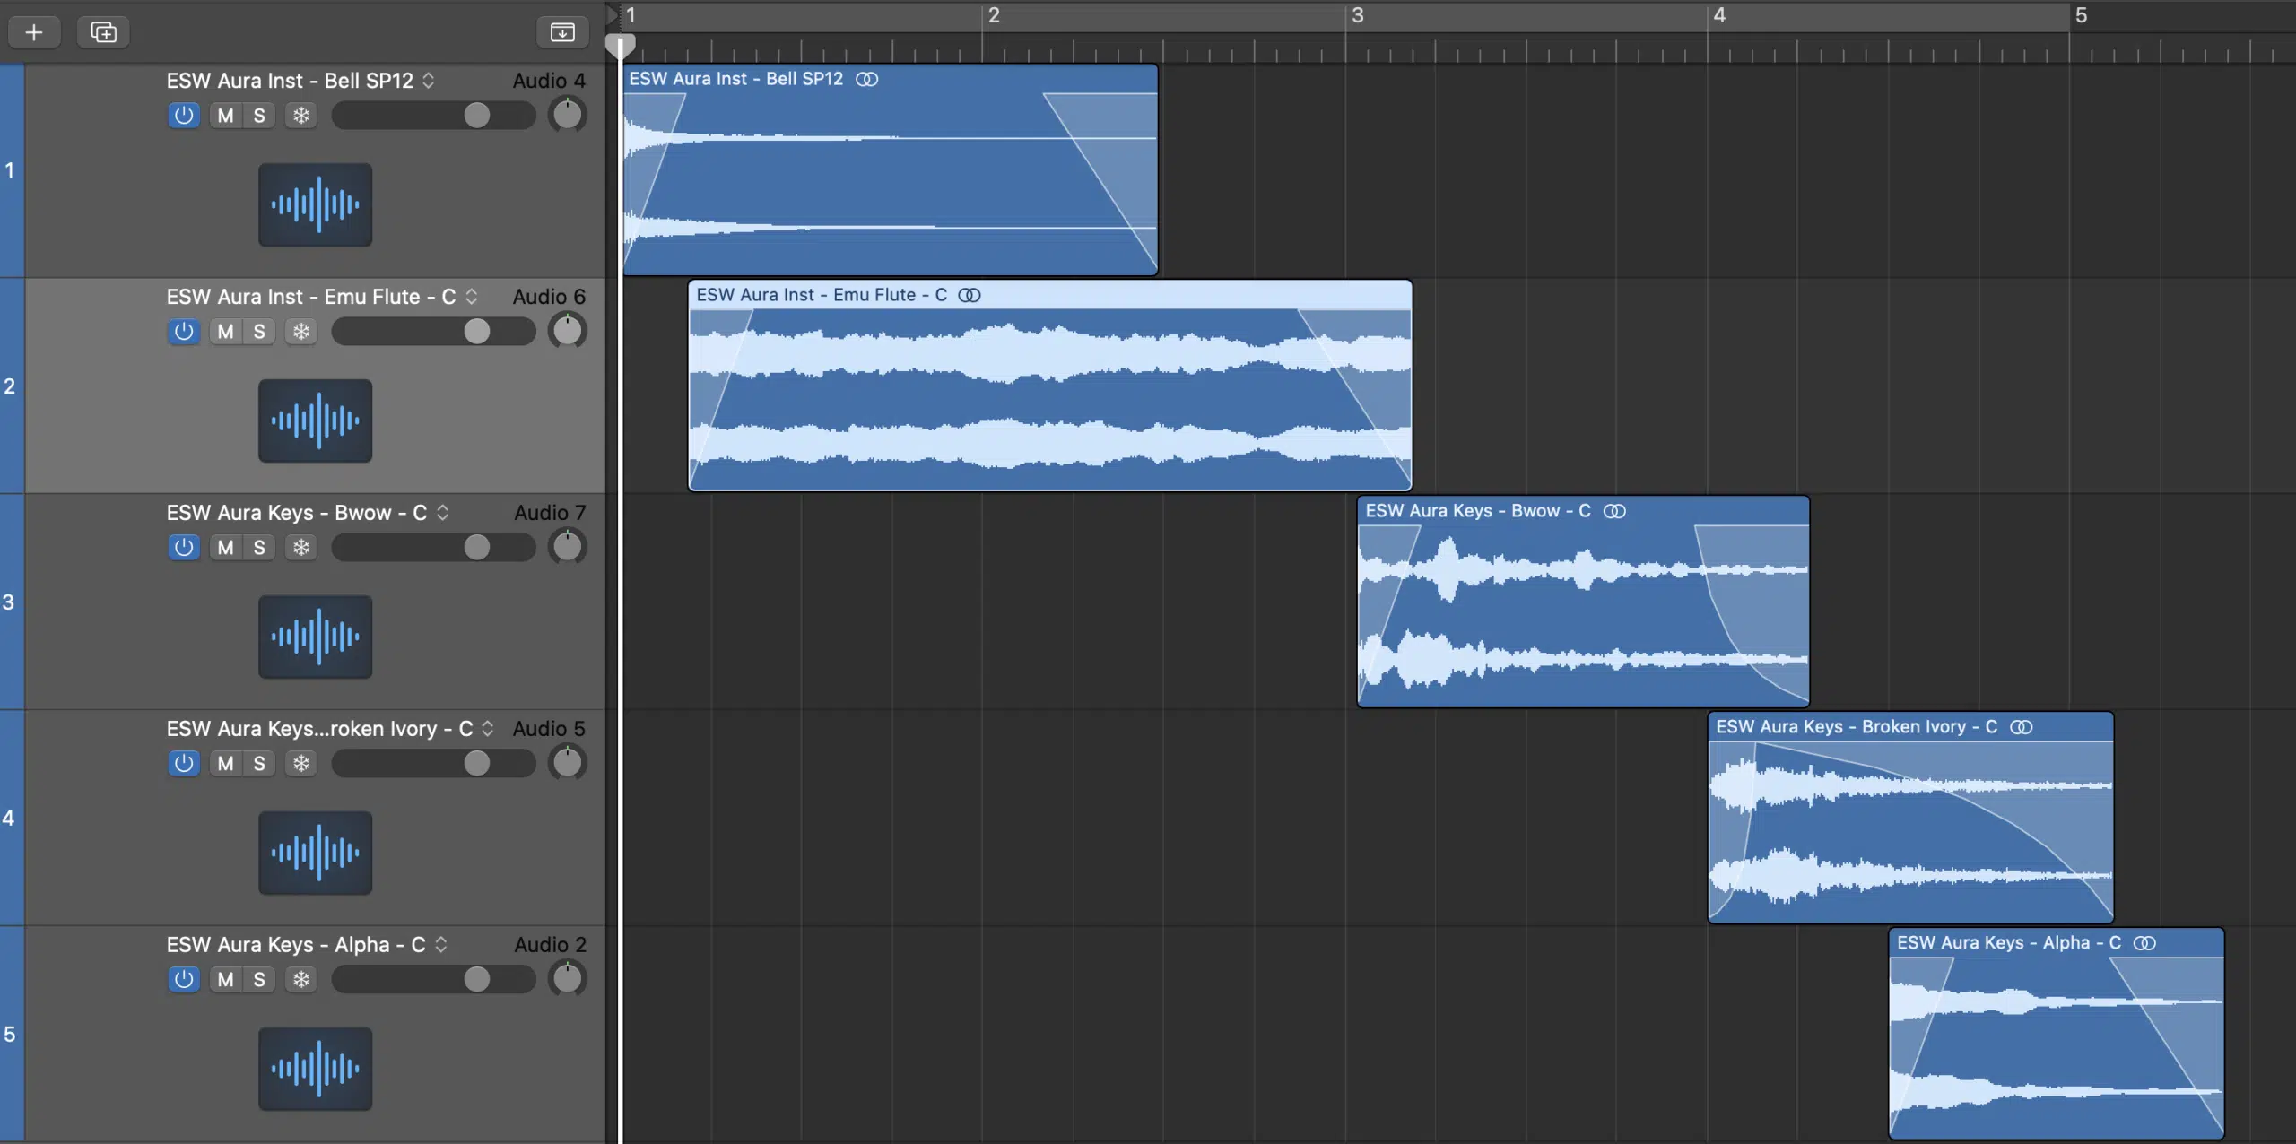
Task: Mute the Bwow track
Action: coord(226,548)
